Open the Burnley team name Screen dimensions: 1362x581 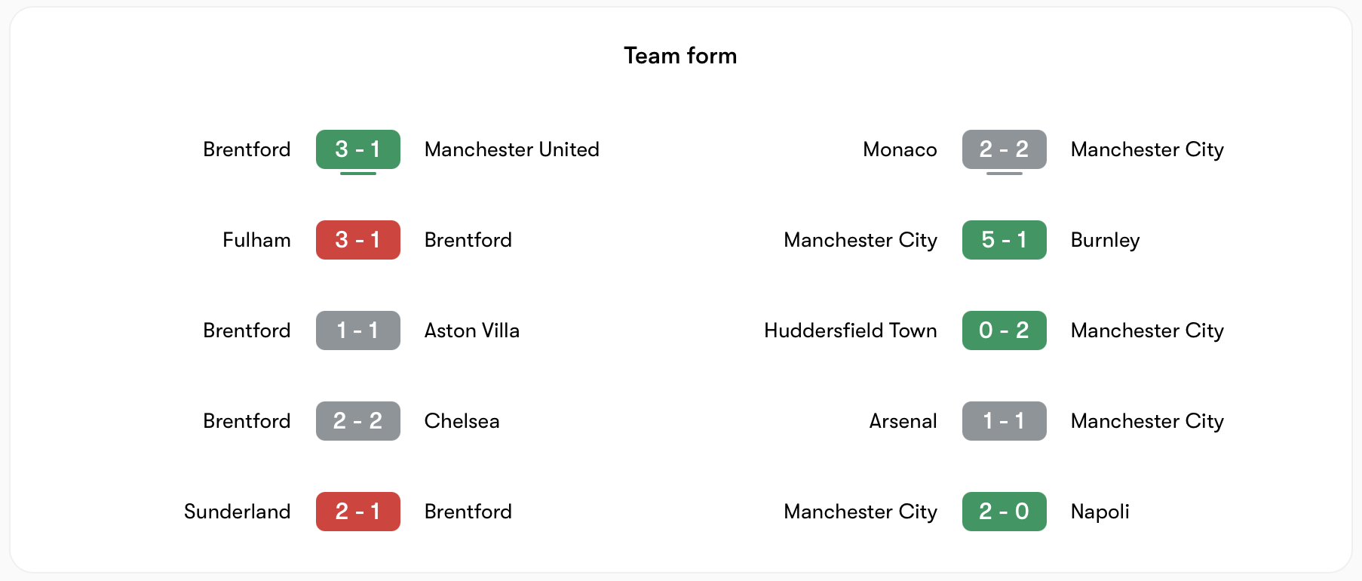pyautogui.click(x=1105, y=240)
